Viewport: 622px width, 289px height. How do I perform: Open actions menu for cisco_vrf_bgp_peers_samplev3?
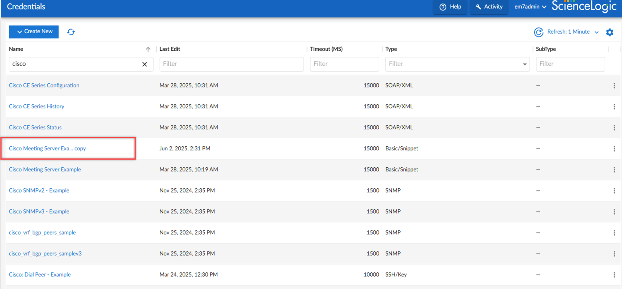click(614, 253)
